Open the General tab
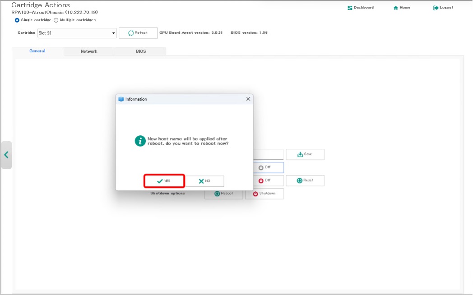Viewport: 473px width, 295px height. (x=37, y=51)
